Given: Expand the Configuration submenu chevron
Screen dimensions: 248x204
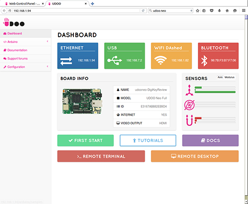Looking at the screenshot, I should click(48, 66).
